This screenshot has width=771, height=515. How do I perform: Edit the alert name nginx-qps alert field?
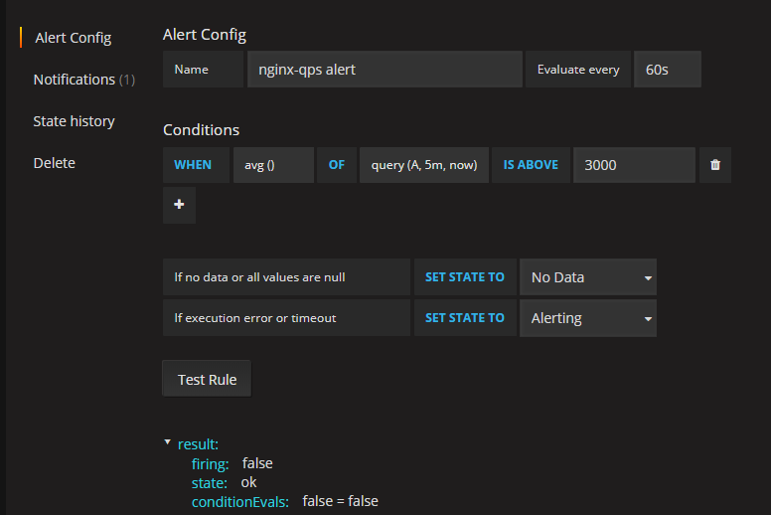(385, 70)
